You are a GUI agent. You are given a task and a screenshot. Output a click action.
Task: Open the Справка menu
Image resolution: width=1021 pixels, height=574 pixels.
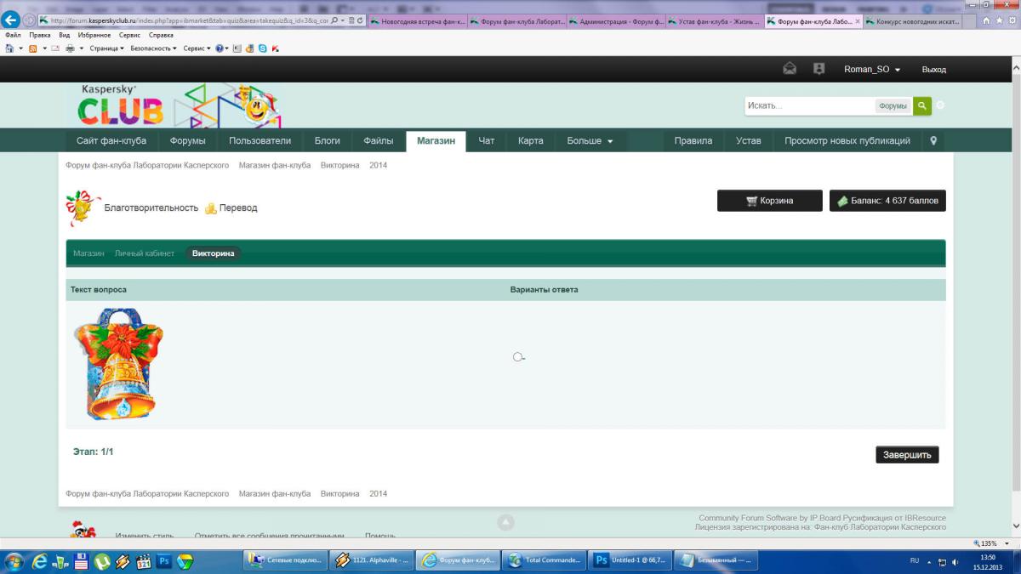click(x=161, y=36)
